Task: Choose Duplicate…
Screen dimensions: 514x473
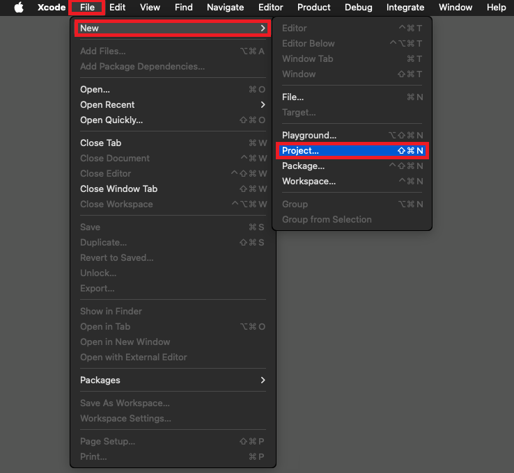Action: click(x=173, y=243)
